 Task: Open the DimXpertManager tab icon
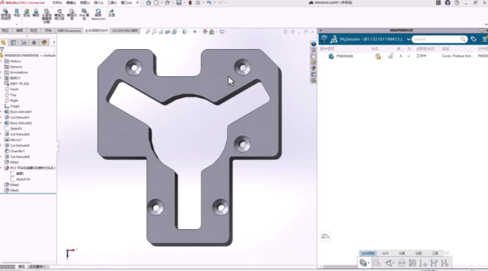pos(34,43)
